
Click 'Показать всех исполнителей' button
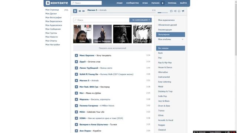112,48
